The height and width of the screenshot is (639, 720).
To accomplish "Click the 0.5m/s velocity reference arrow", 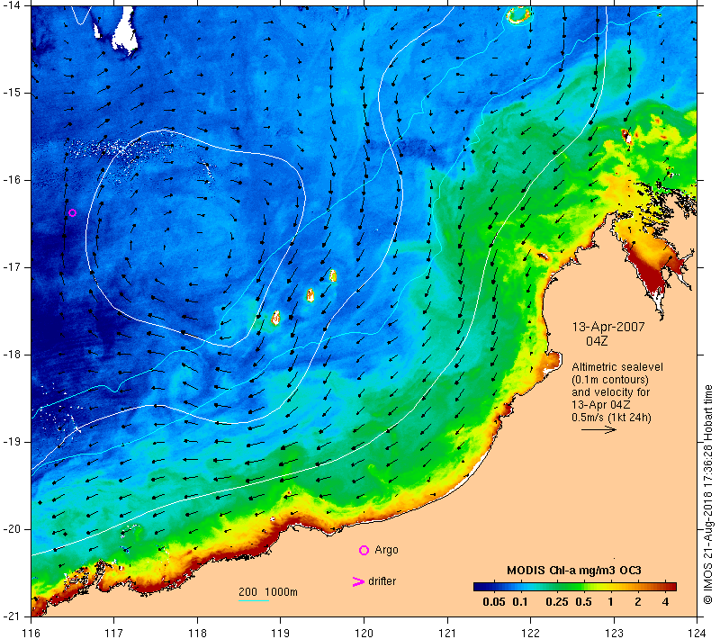I will coord(598,429).
